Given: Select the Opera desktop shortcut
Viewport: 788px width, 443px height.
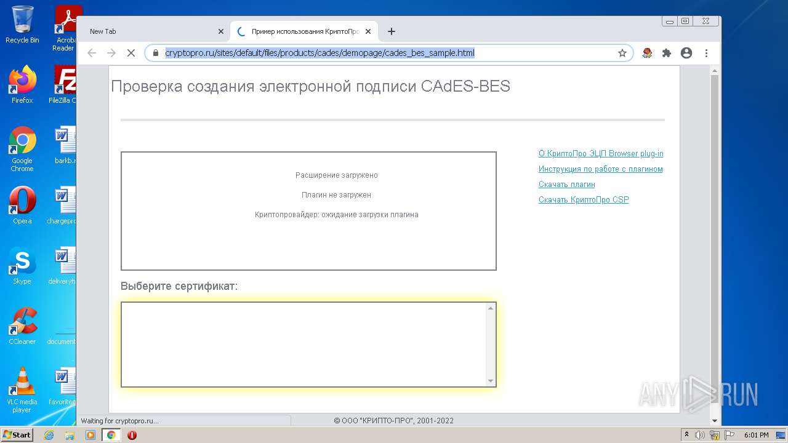Looking at the screenshot, I should (22, 205).
